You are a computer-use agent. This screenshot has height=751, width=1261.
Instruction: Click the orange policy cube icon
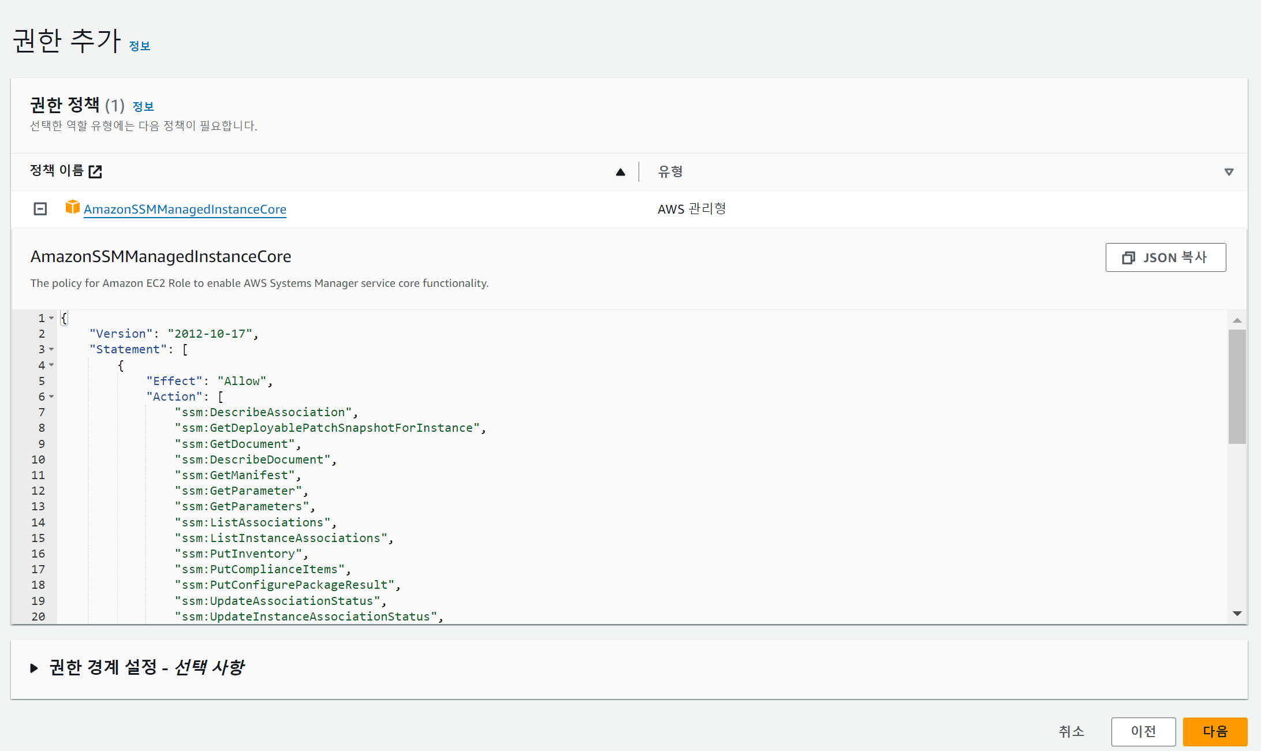(72, 207)
